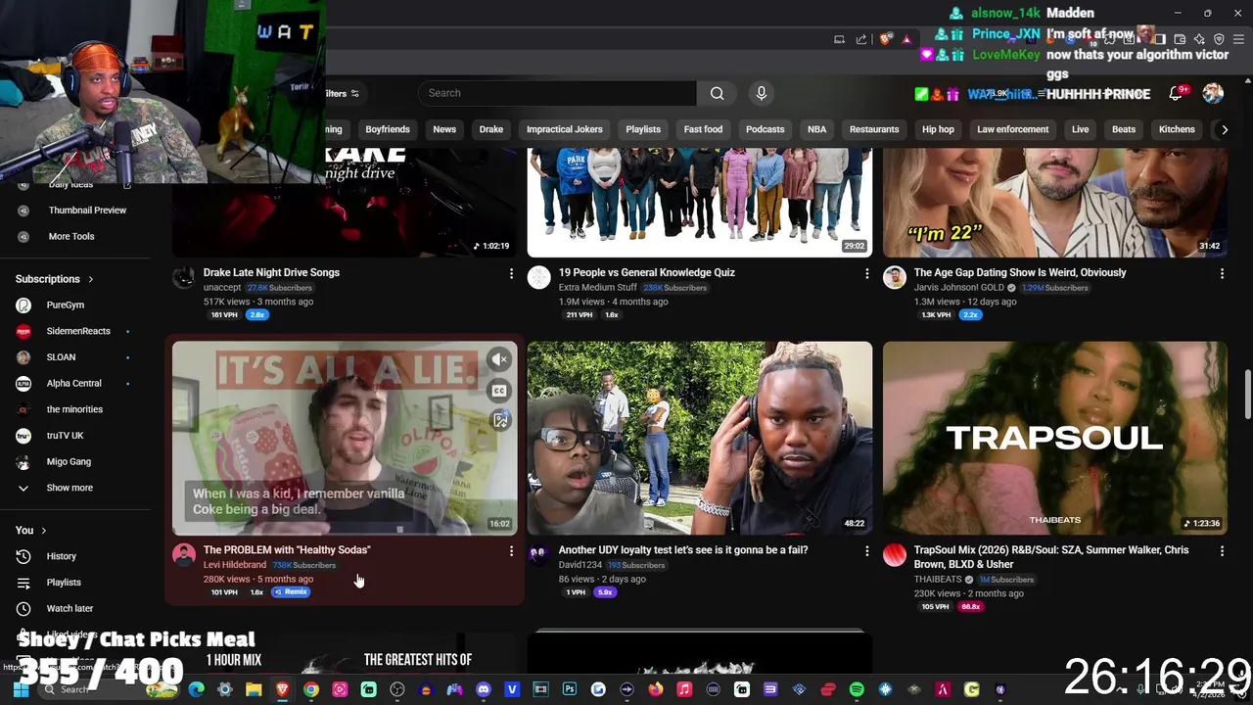Click the third overlay icon on Healthy Sodas preview
The width and height of the screenshot is (1253, 705).
pos(499,420)
